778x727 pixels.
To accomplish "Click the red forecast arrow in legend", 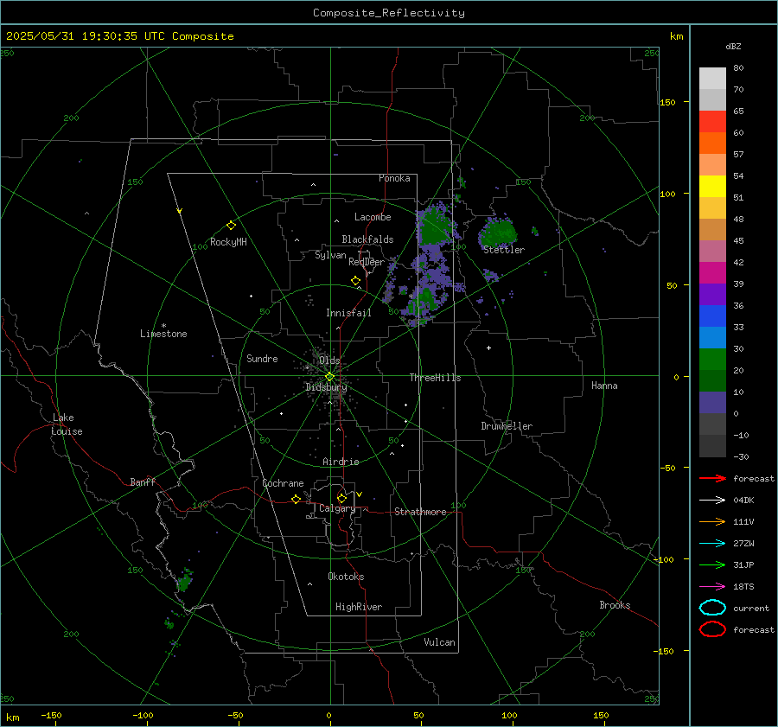I will pyautogui.click(x=712, y=478).
